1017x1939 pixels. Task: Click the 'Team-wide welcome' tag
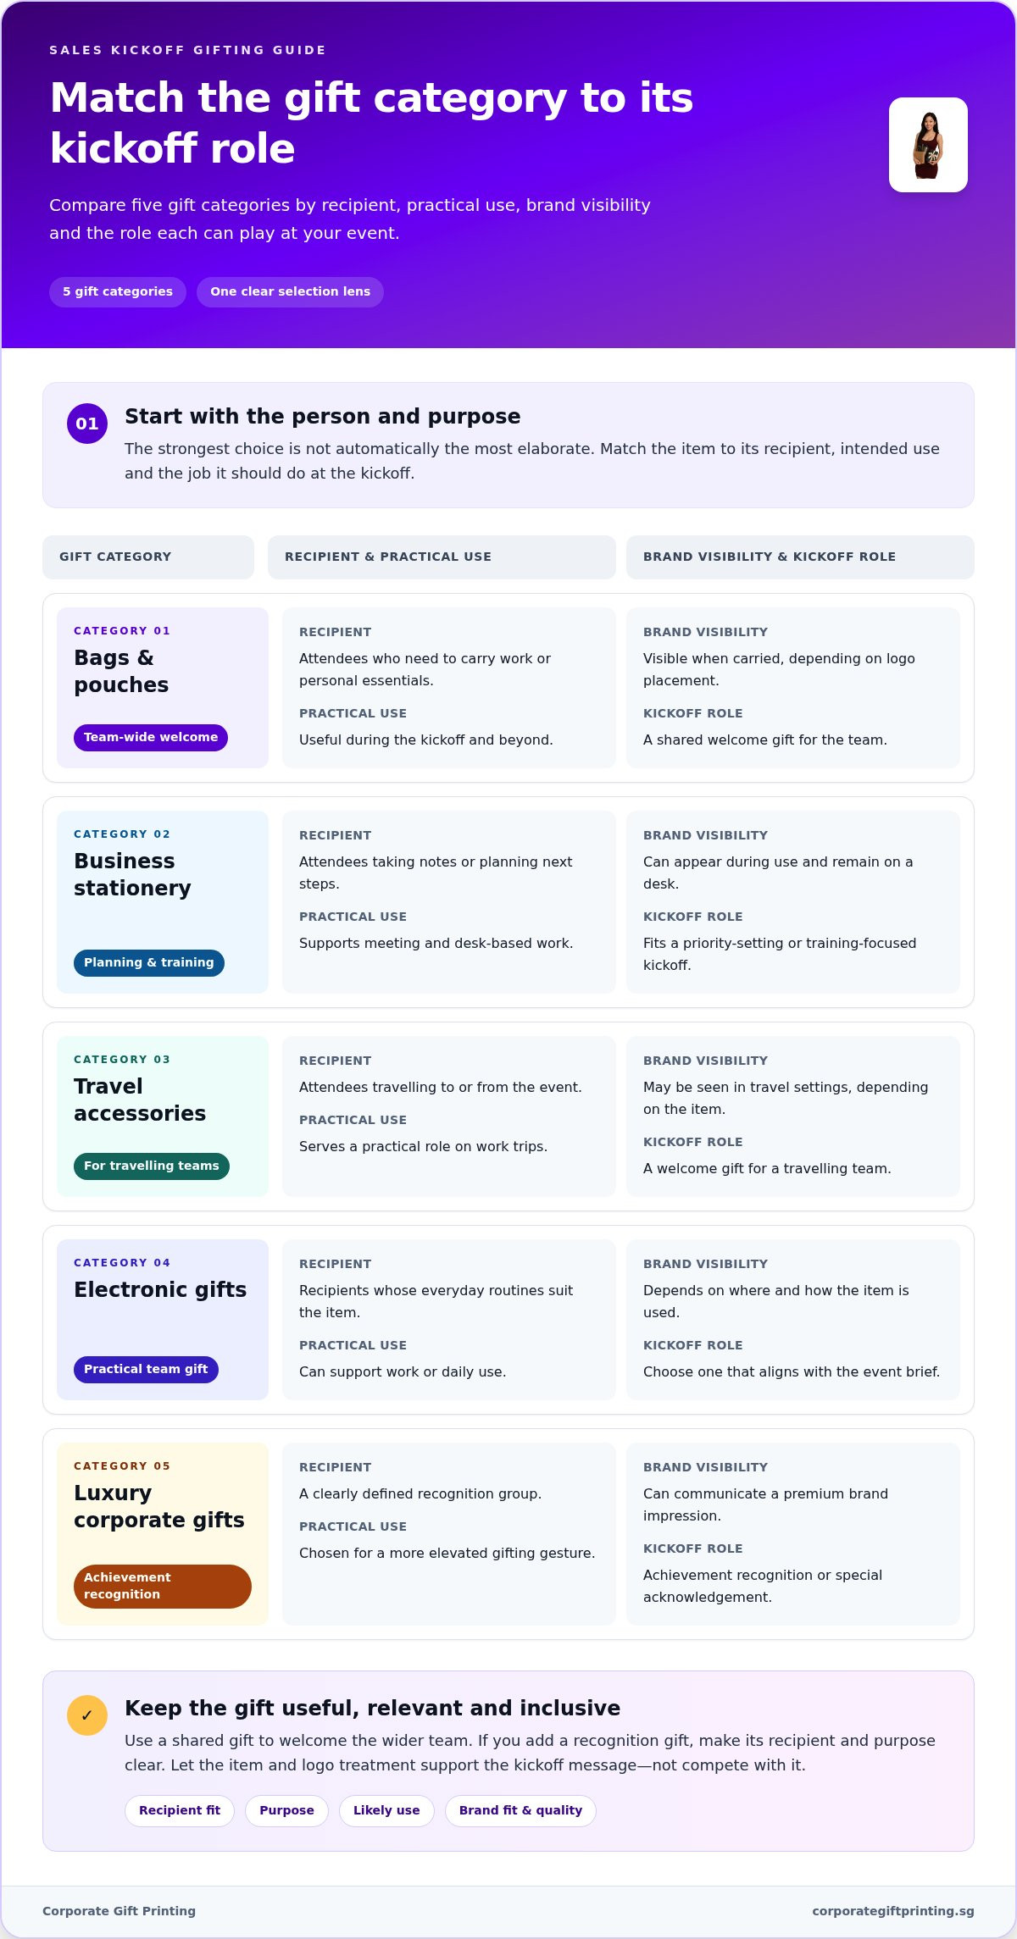(151, 737)
